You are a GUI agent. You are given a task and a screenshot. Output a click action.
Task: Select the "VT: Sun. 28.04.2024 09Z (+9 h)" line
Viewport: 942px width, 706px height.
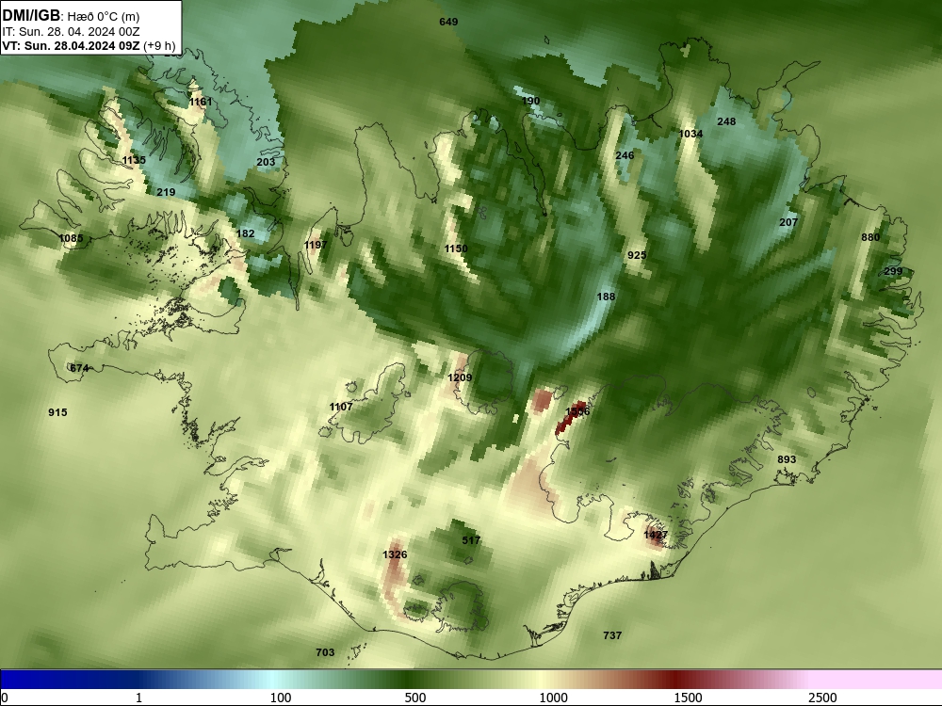89,46
